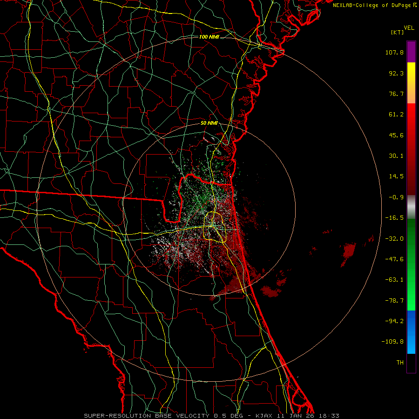
Task: Click the gray near-zero segment of the color bar
Action: 411,207
